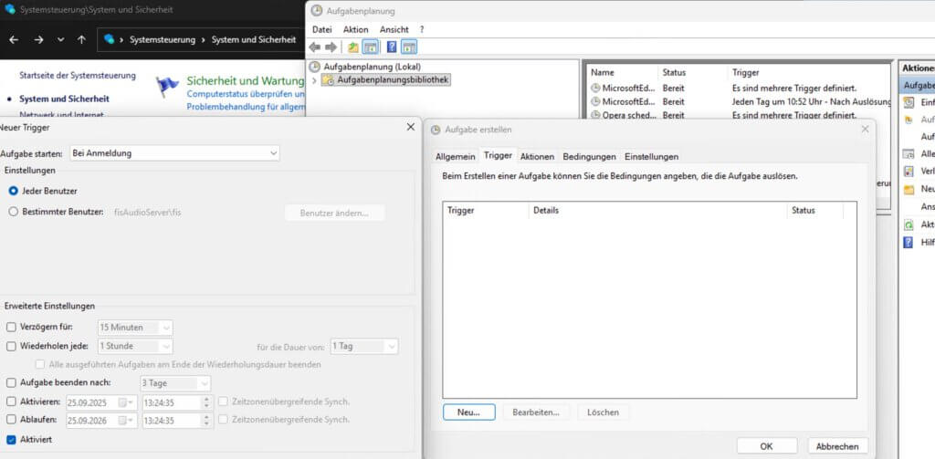Check Aufgabe beenden nach checkbox

(11, 382)
